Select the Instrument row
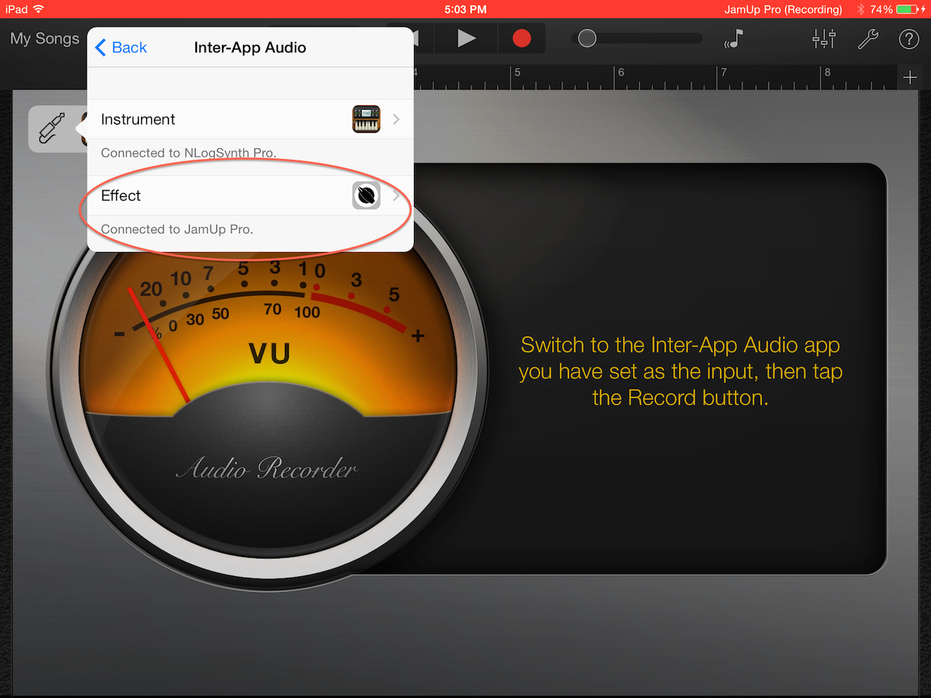Screen dimensions: 931x698 [x=251, y=119]
